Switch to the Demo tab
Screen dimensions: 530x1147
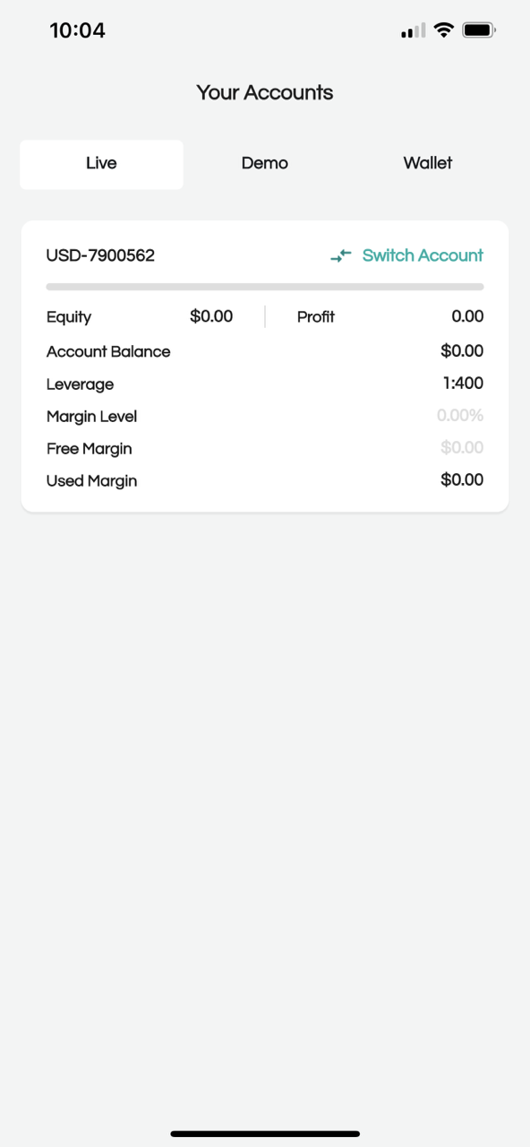(x=265, y=164)
